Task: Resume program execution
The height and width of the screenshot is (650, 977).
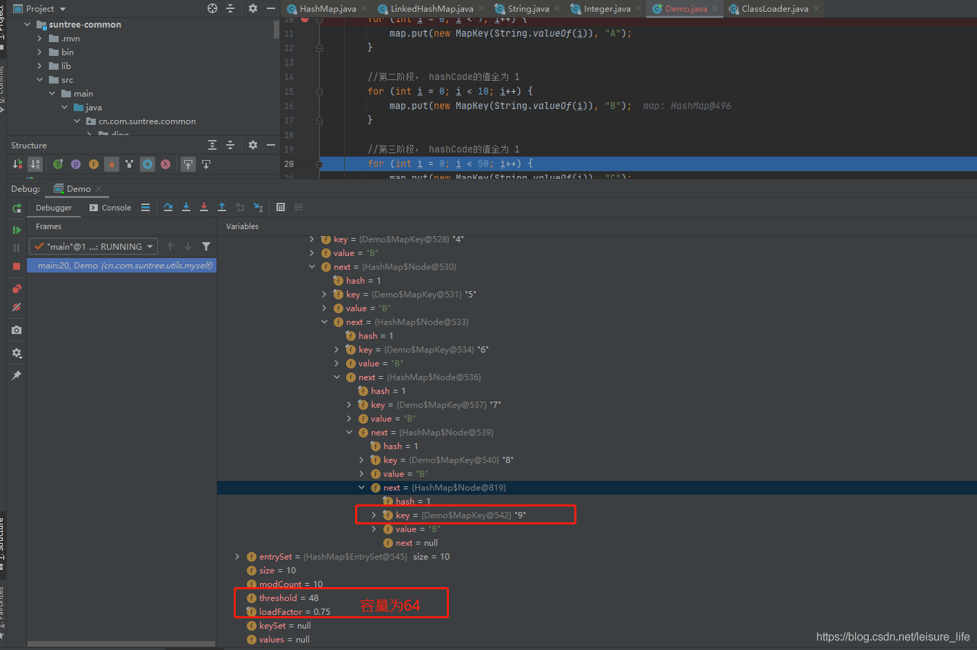Action: [17, 230]
